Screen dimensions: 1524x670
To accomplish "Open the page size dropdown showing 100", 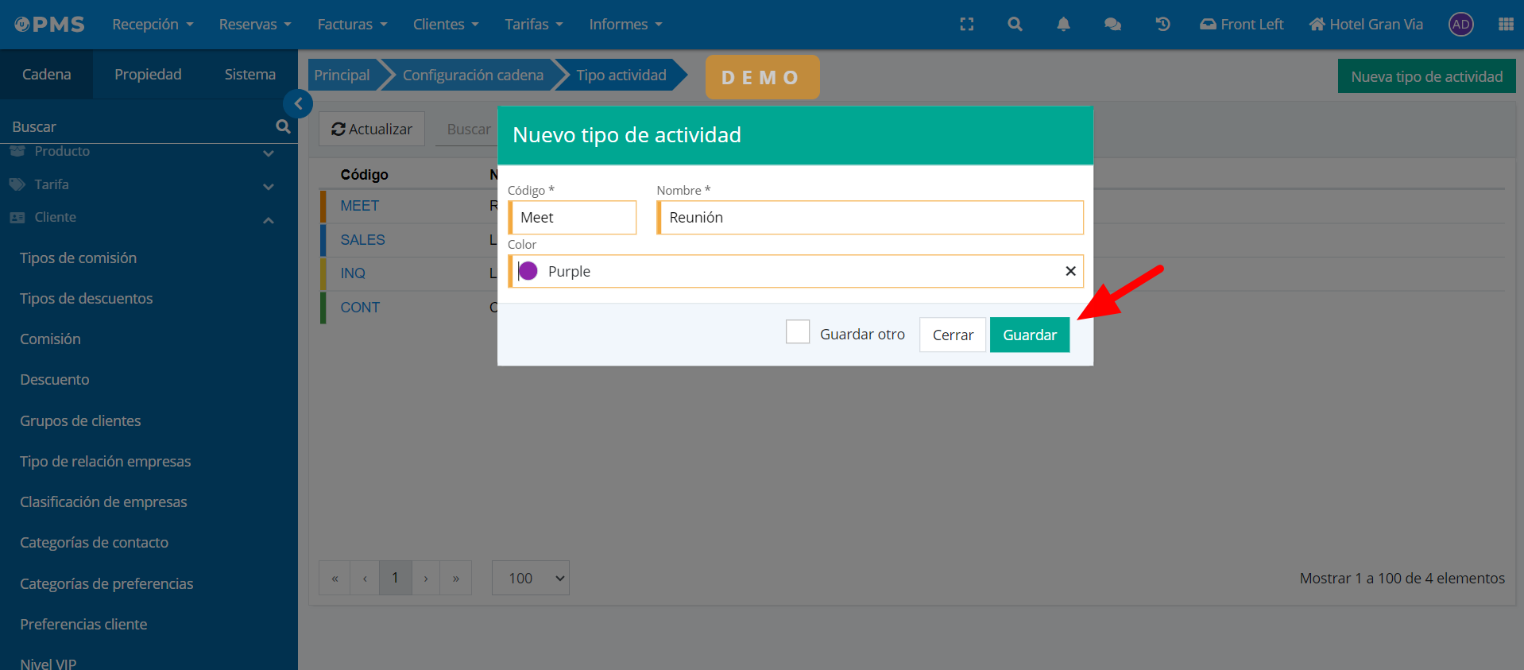I will [x=530, y=578].
